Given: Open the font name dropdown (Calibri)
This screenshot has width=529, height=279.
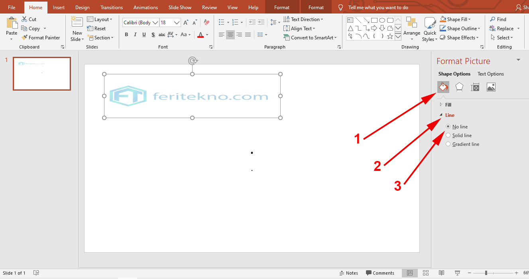Looking at the screenshot, I should pos(155,23).
